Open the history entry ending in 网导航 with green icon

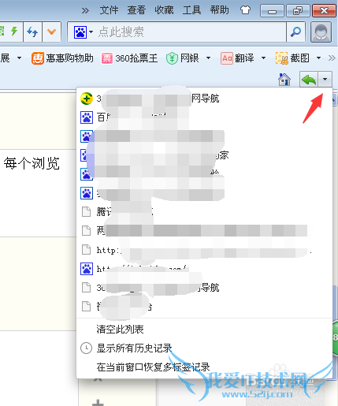[204, 99]
